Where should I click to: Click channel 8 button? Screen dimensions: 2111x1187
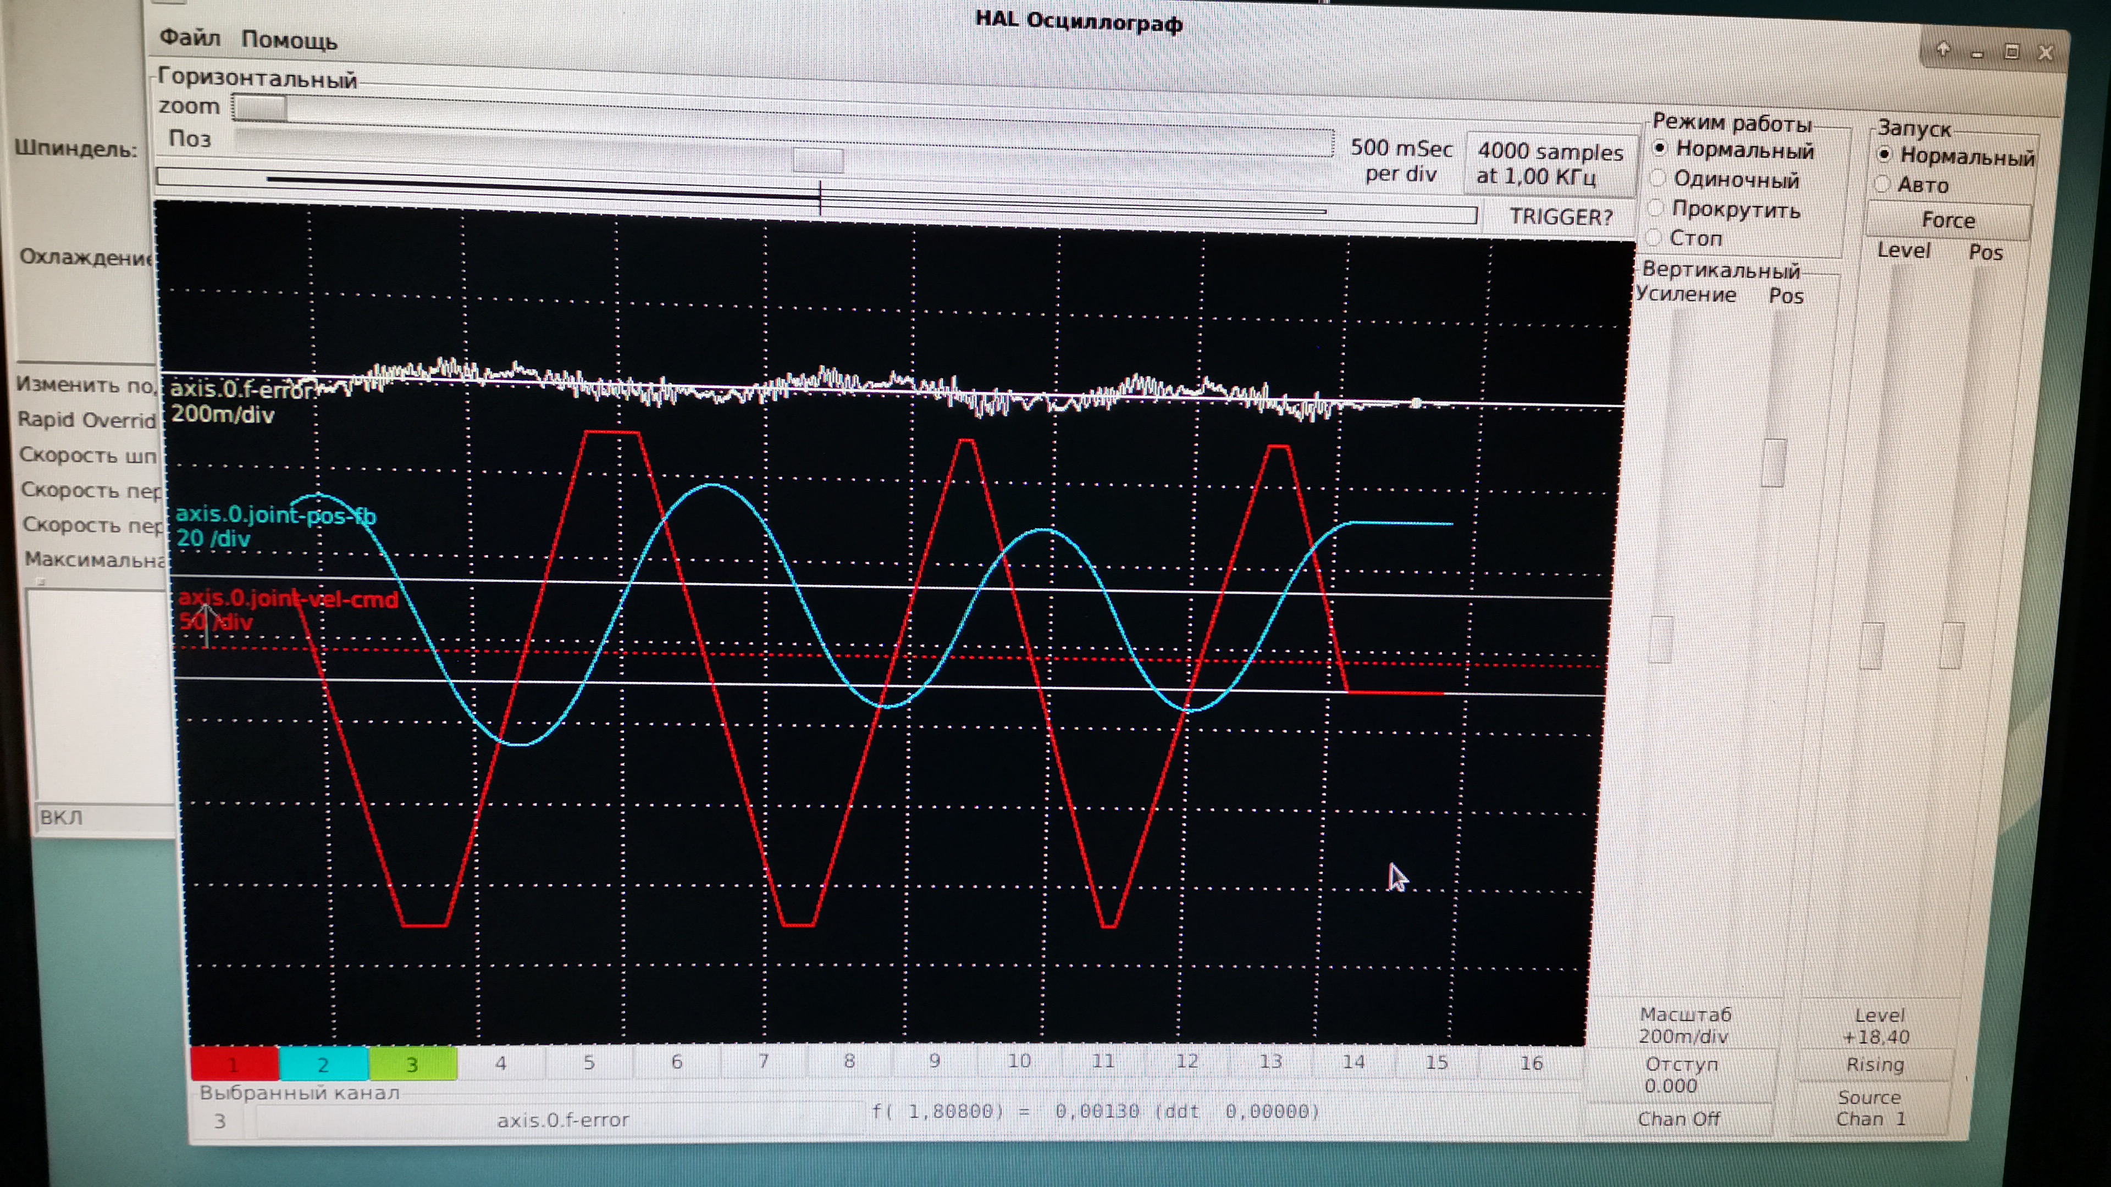coord(849,1062)
